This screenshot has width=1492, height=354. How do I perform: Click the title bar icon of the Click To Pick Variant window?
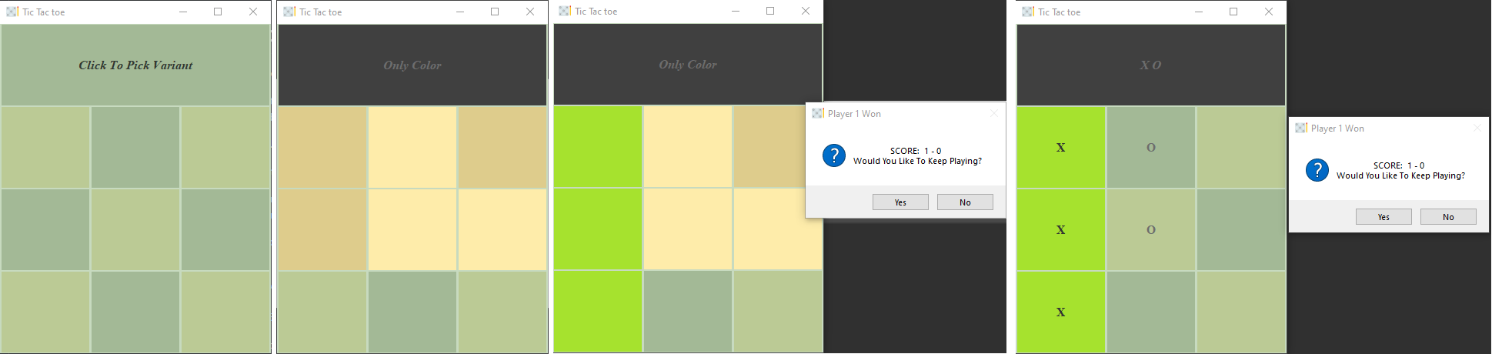[12, 12]
